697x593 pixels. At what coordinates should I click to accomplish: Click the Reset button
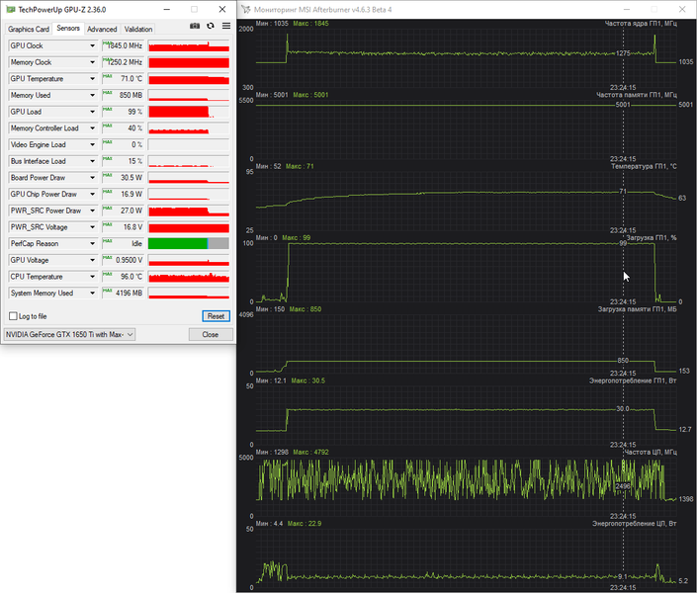point(217,316)
